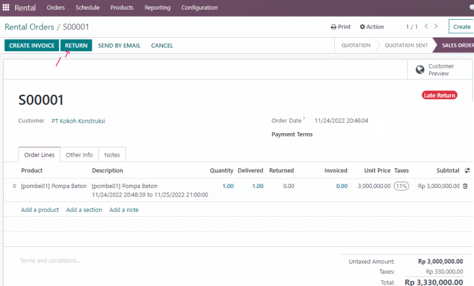Image resolution: width=474 pixels, height=286 pixels.
Task: Click Add a note link
Action: point(124,210)
